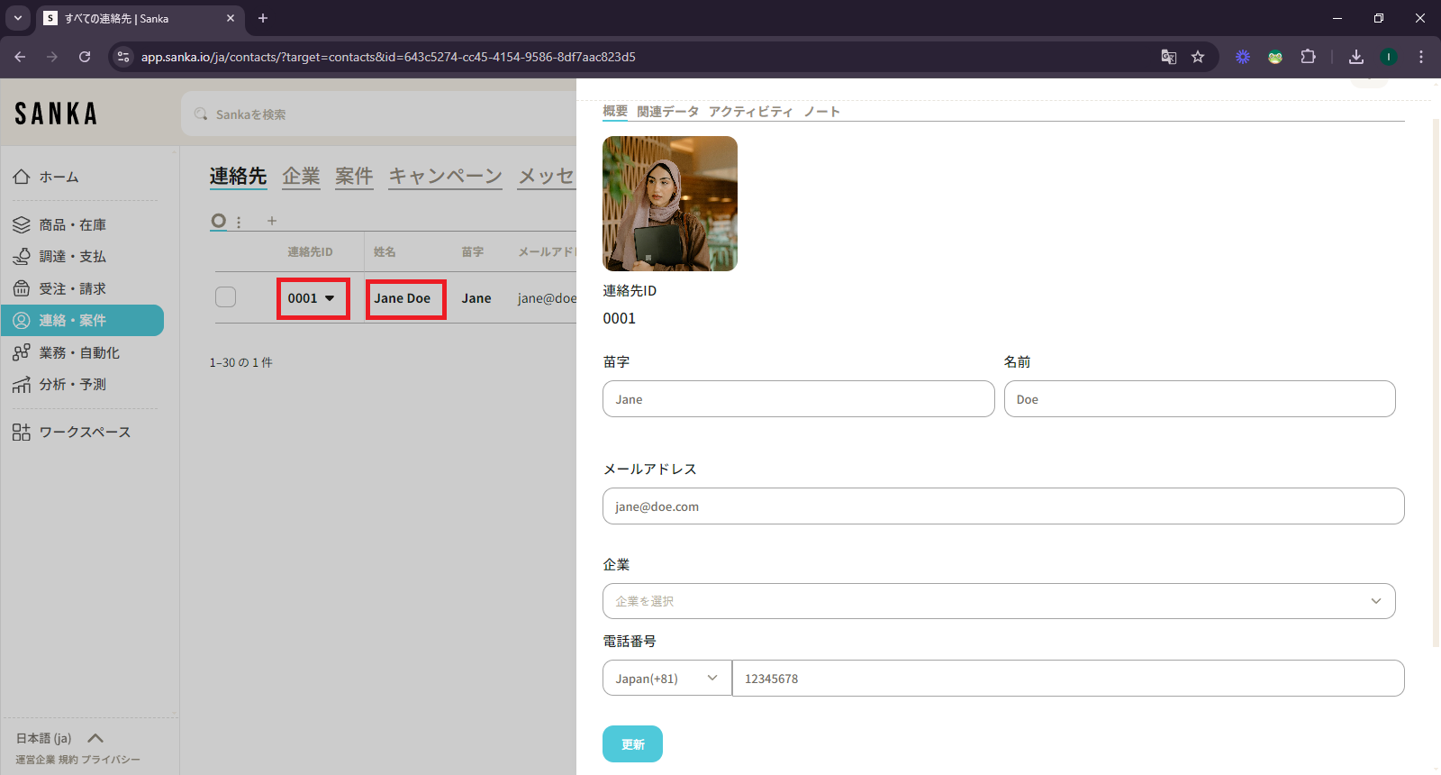The height and width of the screenshot is (775, 1441).
Task: Click the contact profile photo
Action: [x=670, y=204]
